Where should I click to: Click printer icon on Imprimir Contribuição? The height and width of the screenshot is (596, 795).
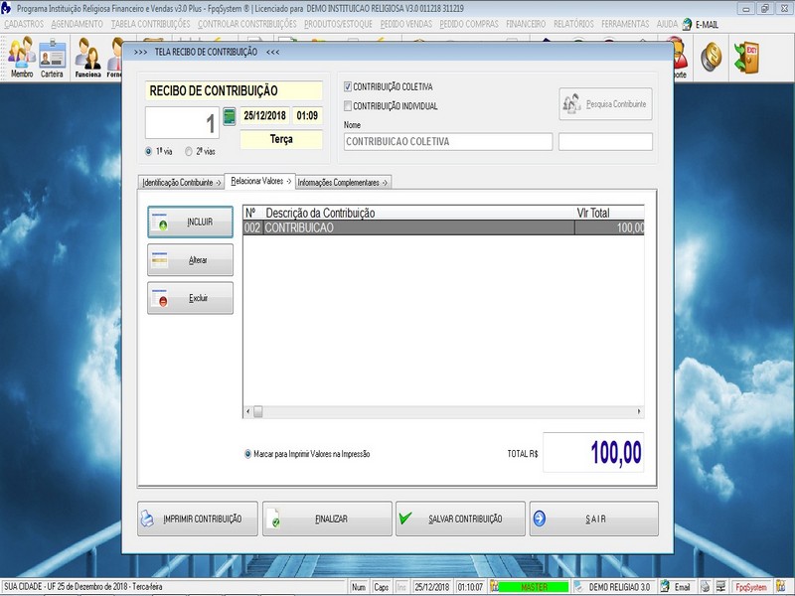(147, 518)
